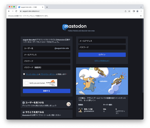Expand the tab search chevron
This screenshot has width=150, height=128.
point(141,7)
